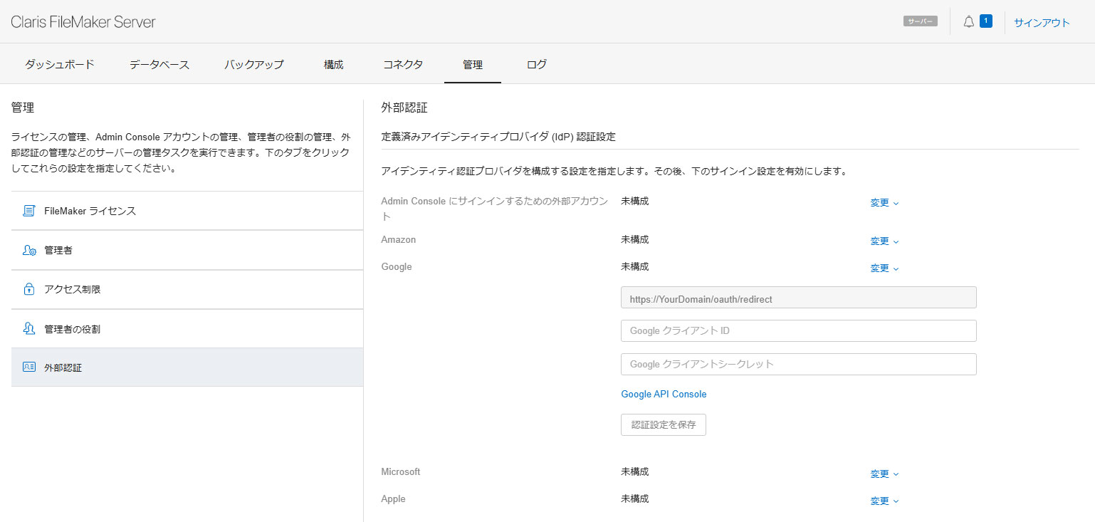Expand 変更 for Microsoft
This screenshot has width=1095, height=522.
pyautogui.click(x=884, y=474)
